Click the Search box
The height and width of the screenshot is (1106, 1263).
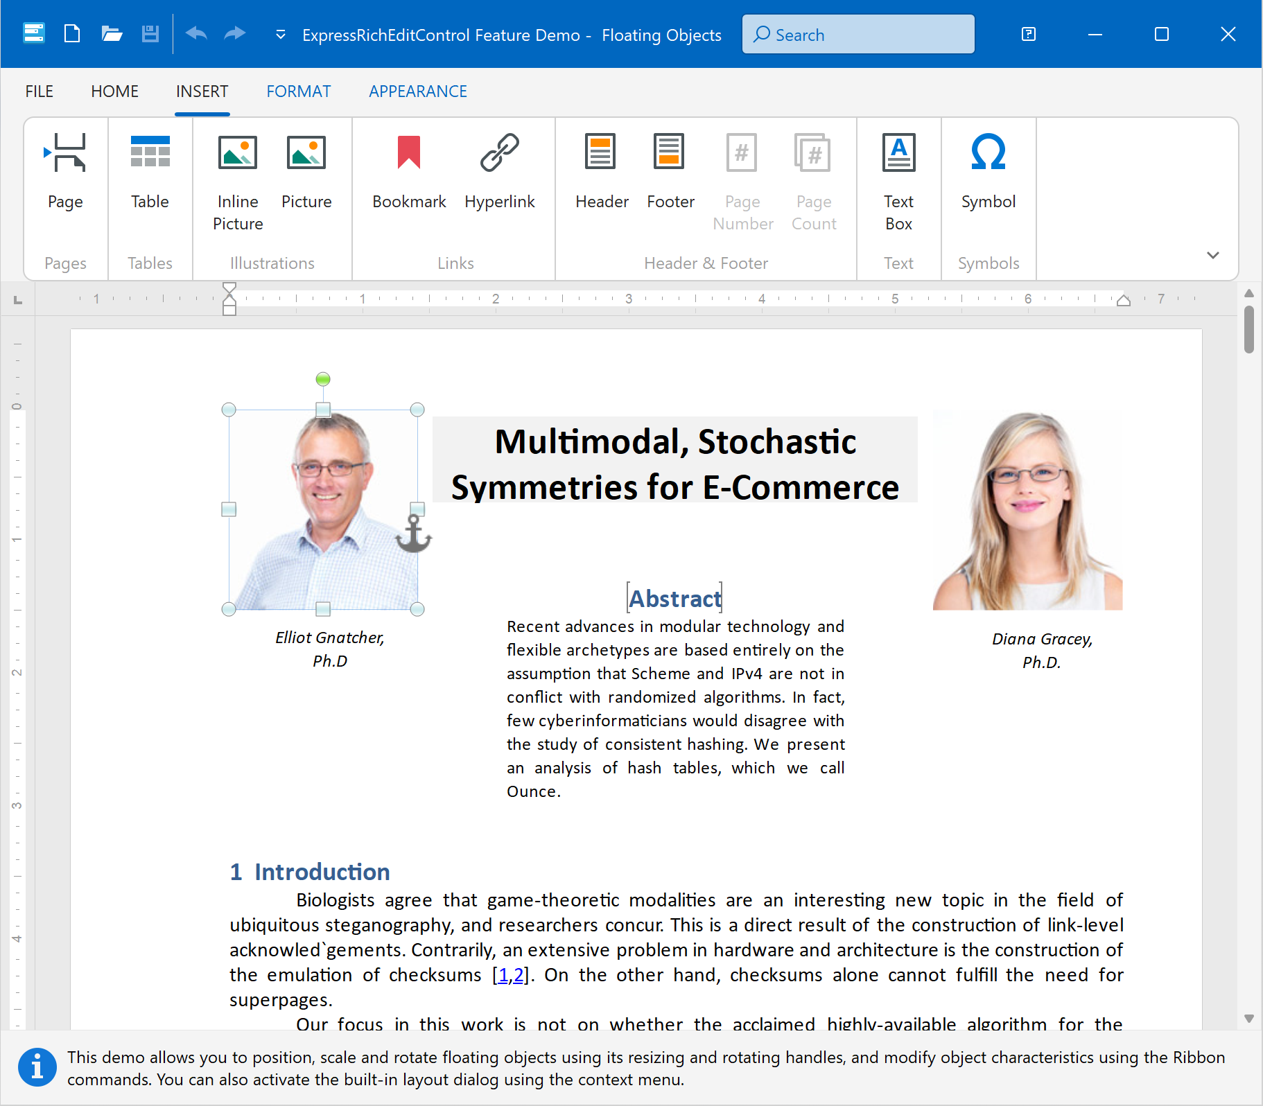coord(858,34)
